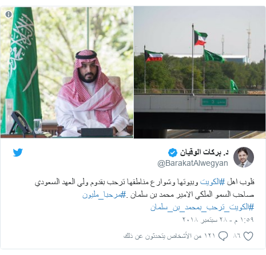Open the author's profile avatar
Viewport: 266px width, 255px height.
(x=244, y=157)
